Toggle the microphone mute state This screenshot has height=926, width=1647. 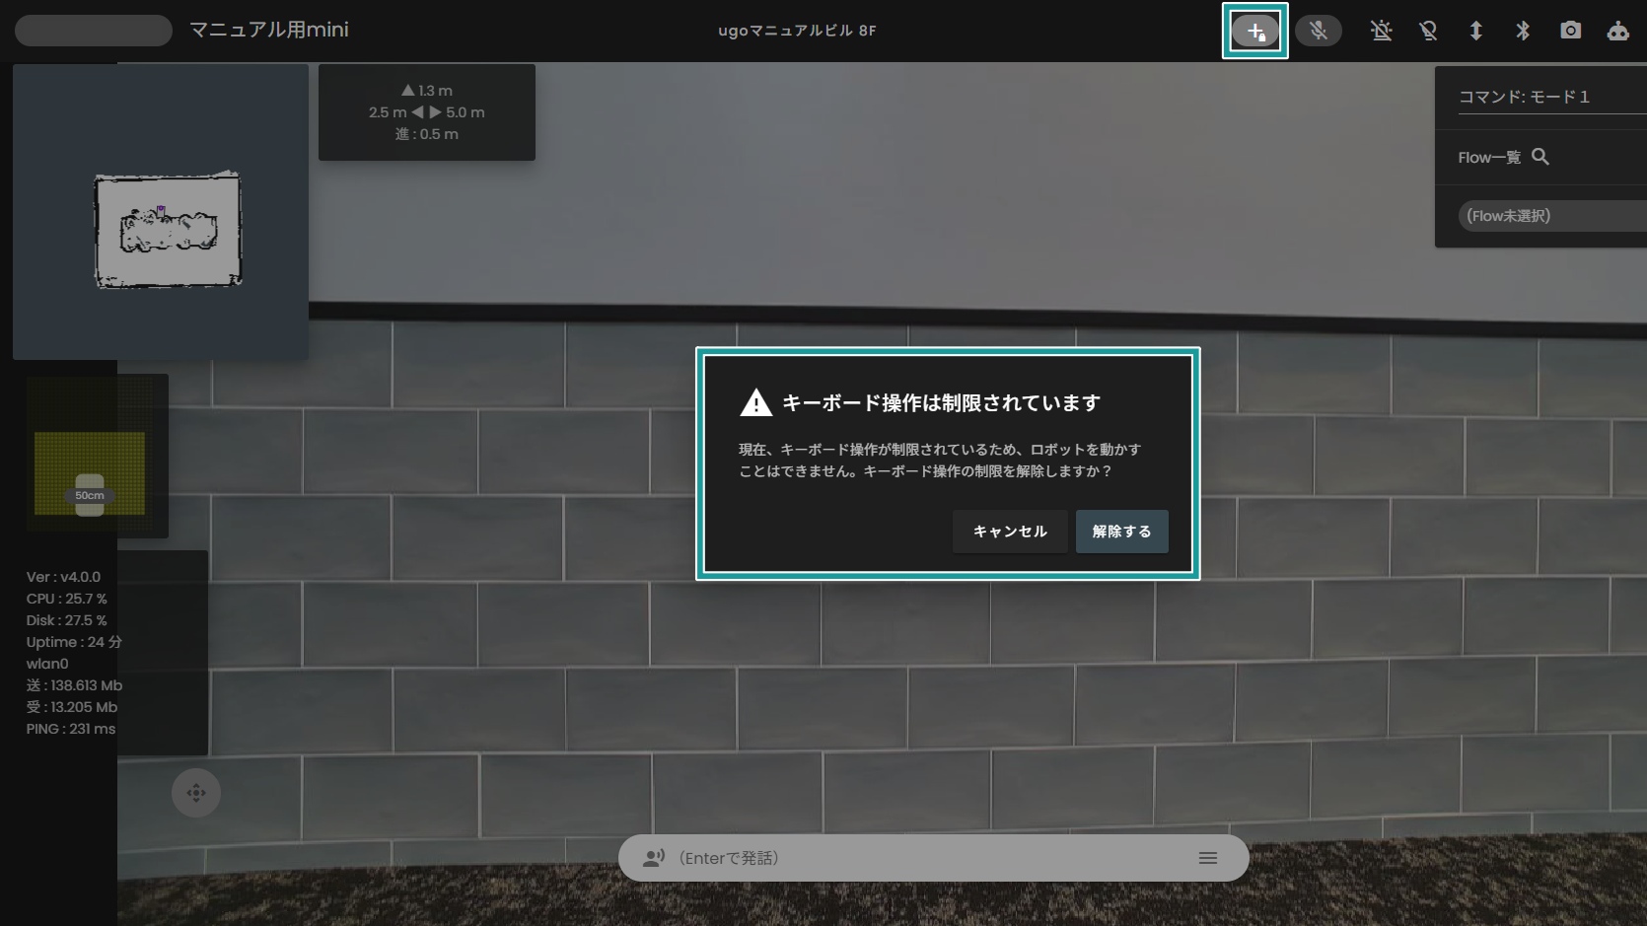click(x=1319, y=31)
